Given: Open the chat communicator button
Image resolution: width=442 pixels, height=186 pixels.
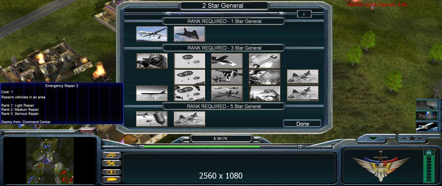Looking at the screenshot, I should pyautogui.click(x=112, y=179).
